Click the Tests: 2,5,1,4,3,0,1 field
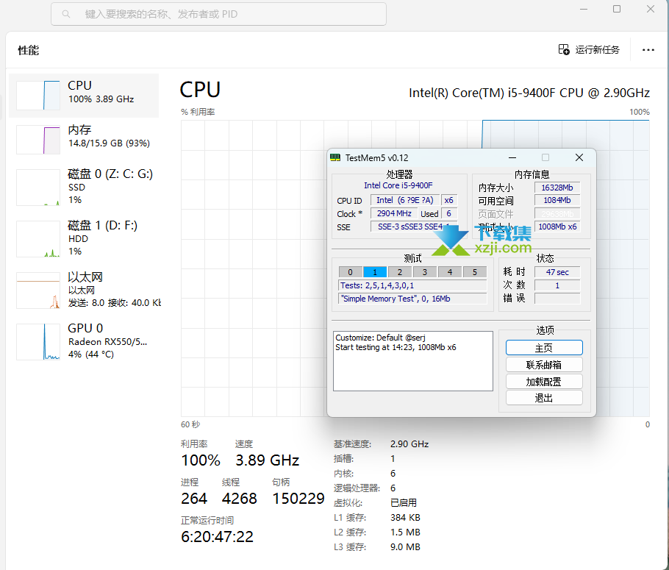The width and height of the screenshot is (669, 570). point(412,285)
